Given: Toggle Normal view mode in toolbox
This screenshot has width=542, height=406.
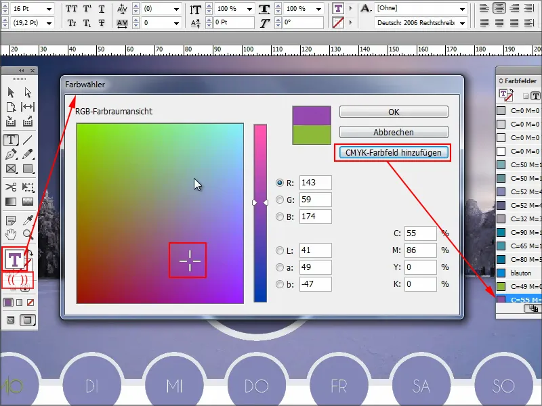Looking at the screenshot, I should pyautogui.click(x=11, y=320).
